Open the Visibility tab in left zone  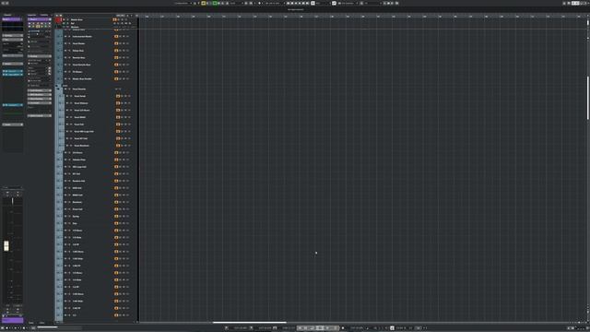point(44,16)
